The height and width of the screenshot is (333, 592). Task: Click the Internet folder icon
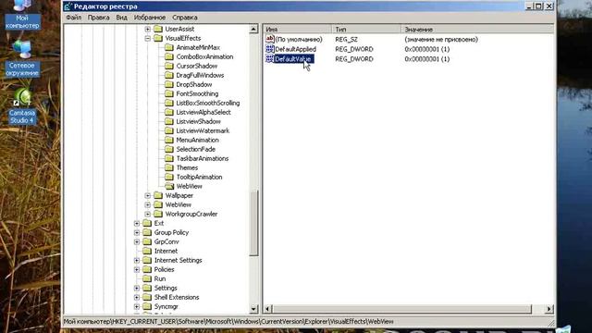[147, 251]
